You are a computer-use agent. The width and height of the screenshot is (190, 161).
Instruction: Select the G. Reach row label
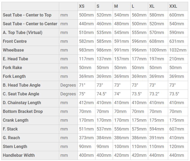(x=11, y=138)
